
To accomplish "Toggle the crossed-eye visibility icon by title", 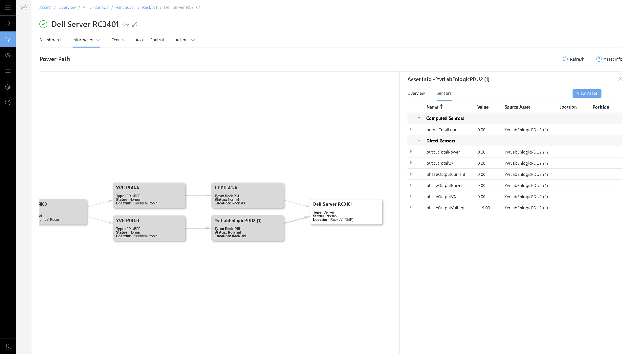I will (x=126, y=24).
